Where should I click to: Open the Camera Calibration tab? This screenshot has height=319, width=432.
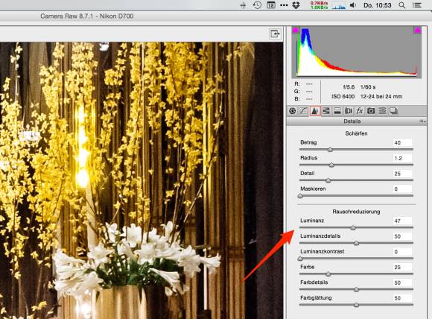pos(371,111)
